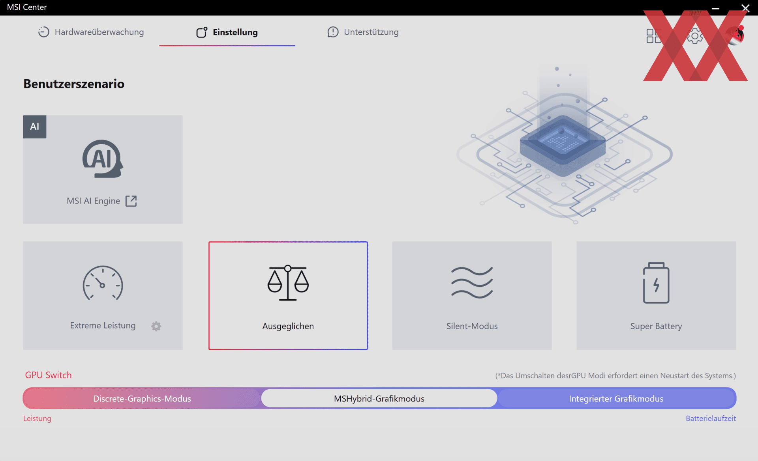758x461 pixels.
Task: Switch to the Unterstützung tab
Action: 363,32
